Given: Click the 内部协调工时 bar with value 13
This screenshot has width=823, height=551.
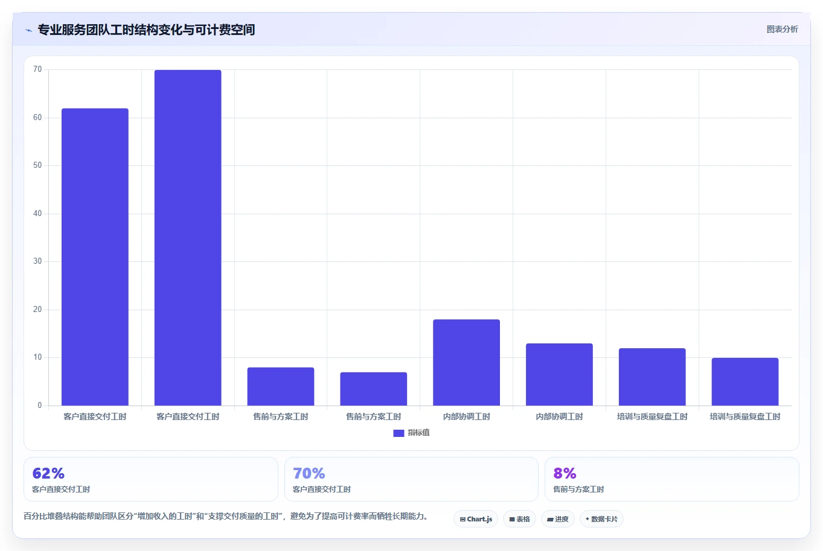Looking at the screenshot, I should pyautogui.click(x=559, y=375).
